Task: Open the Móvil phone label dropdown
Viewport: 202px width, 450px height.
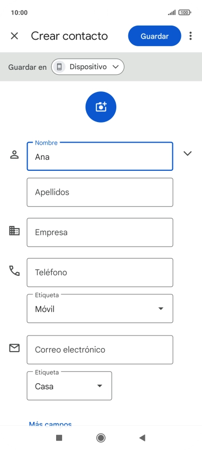Action: 100,308
